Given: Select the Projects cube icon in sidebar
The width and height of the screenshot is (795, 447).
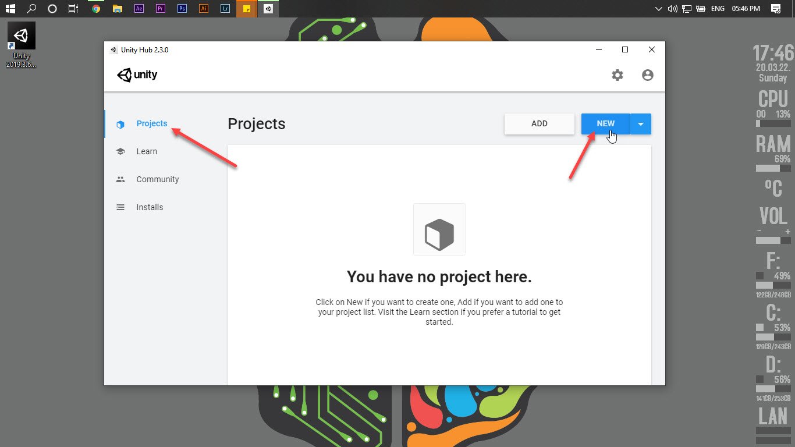Looking at the screenshot, I should [x=120, y=124].
